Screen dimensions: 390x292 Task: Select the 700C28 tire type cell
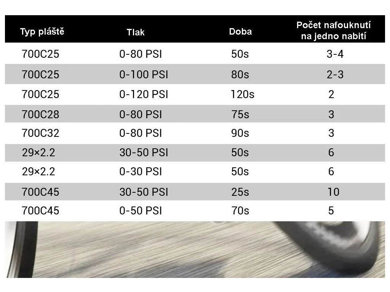41,114
